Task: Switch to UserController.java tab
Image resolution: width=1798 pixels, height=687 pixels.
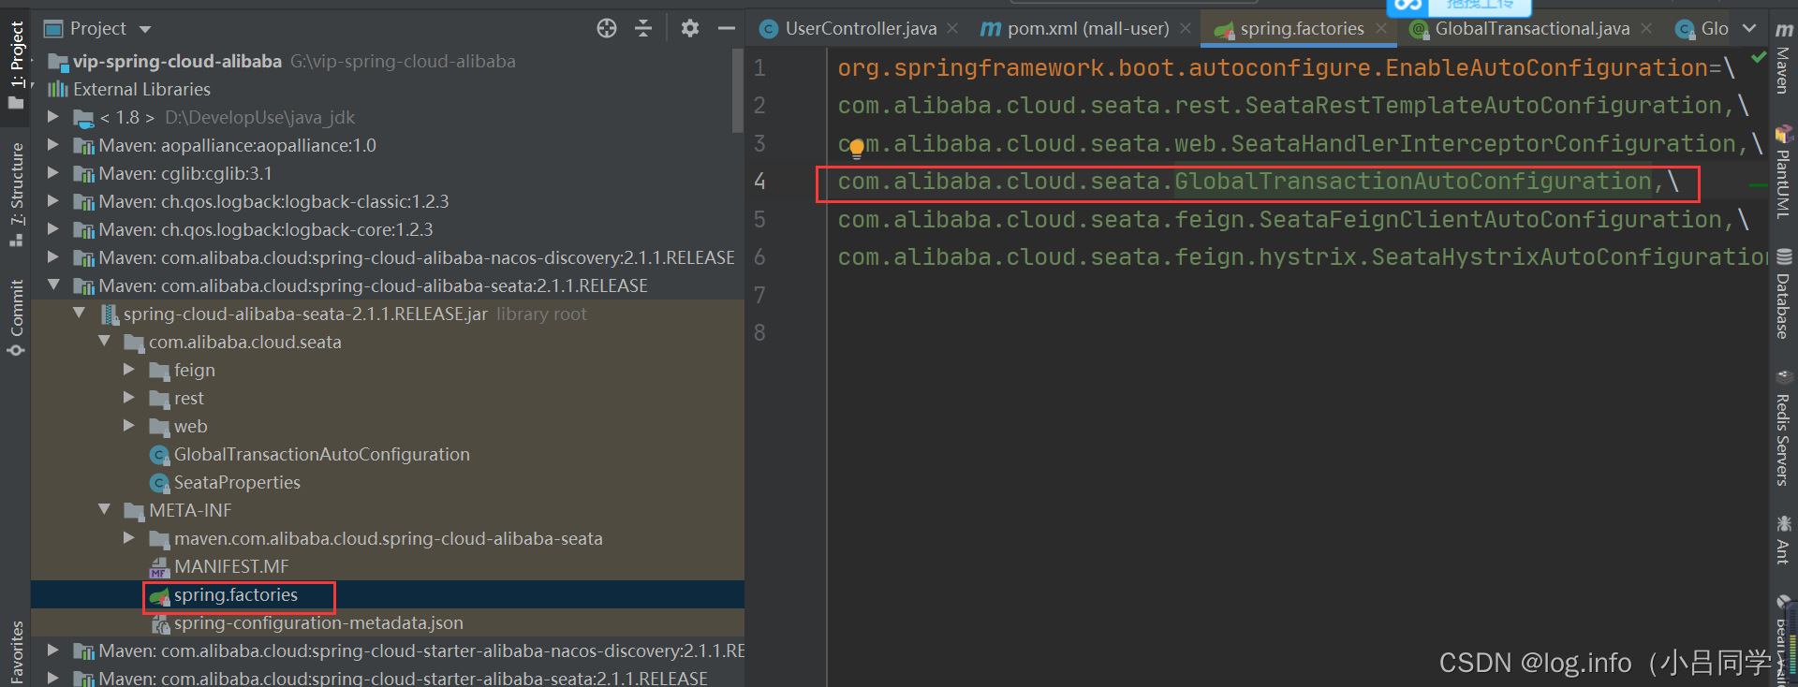Action: coord(860,29)
